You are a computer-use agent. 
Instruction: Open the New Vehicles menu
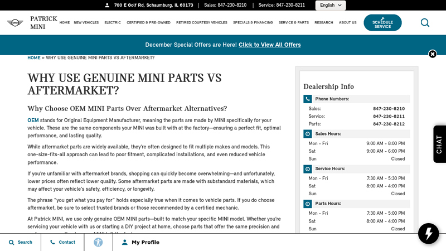[x=86, y=22]
